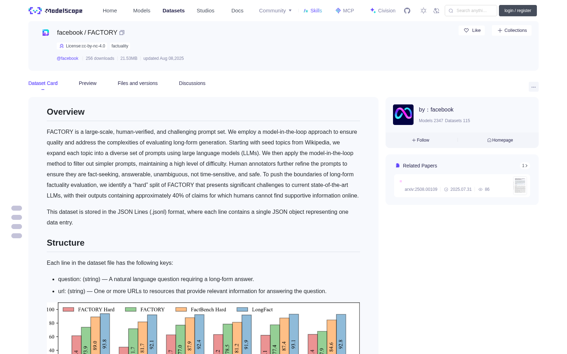Click the 'FACTORY Hard' chart legend entry
This screenshot has height=354, width=567.
coord(89,310)
